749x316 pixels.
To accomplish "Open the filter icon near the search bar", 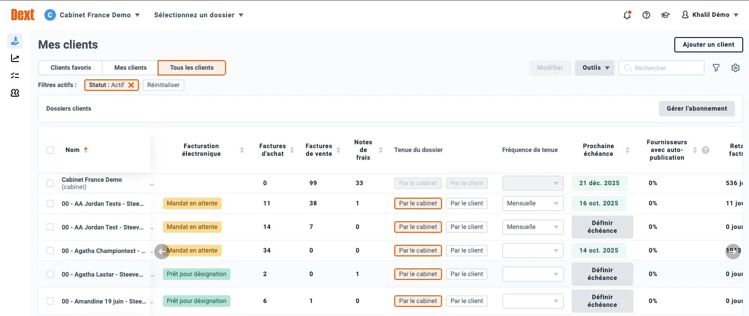I will click(716, 68).
